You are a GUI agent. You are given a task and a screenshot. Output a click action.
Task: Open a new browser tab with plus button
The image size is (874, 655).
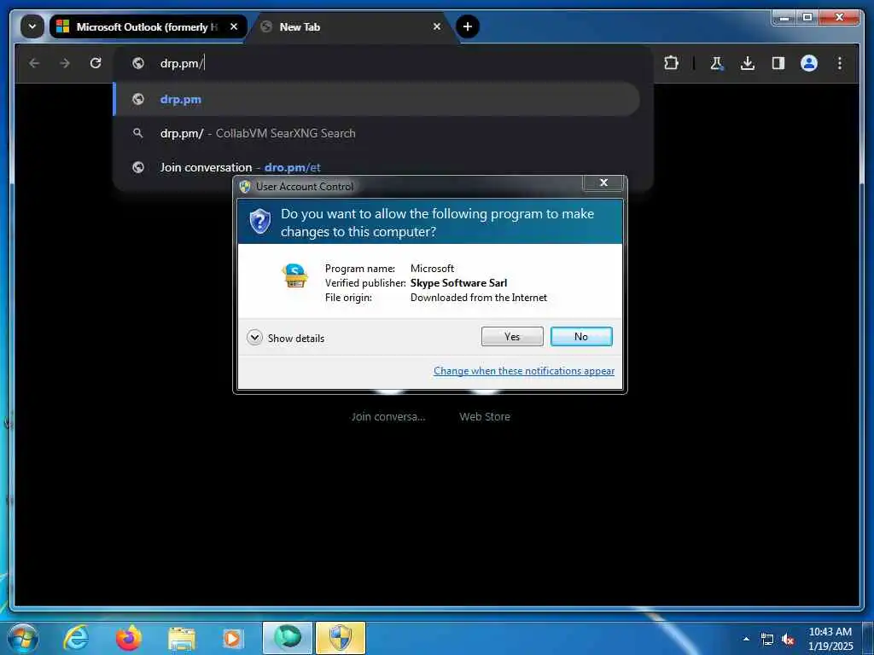[x=467, y=26]
